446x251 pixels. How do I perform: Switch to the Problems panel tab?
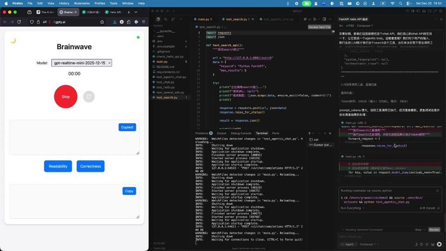(x=203, y=133)
